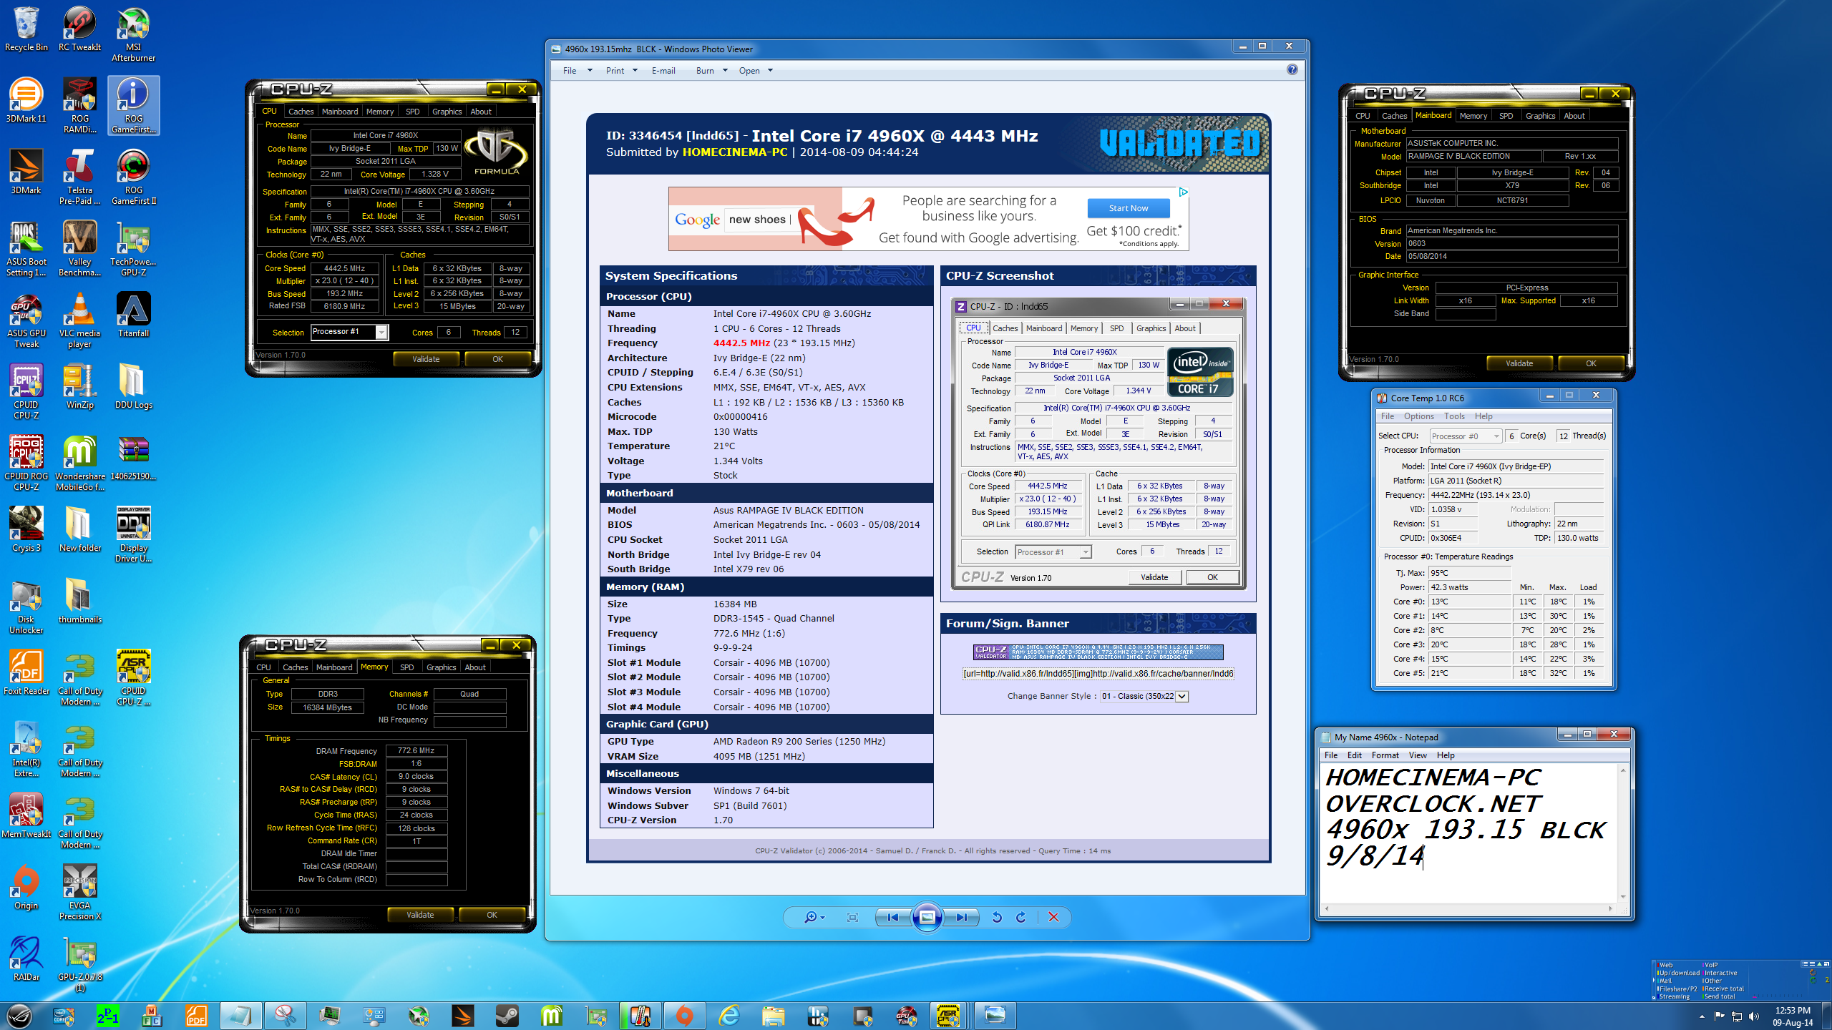Screen dimensions: 1832x1030
Task: Click the Notepad horizontal scrollbar right arrow
Action: point(1610,908)
